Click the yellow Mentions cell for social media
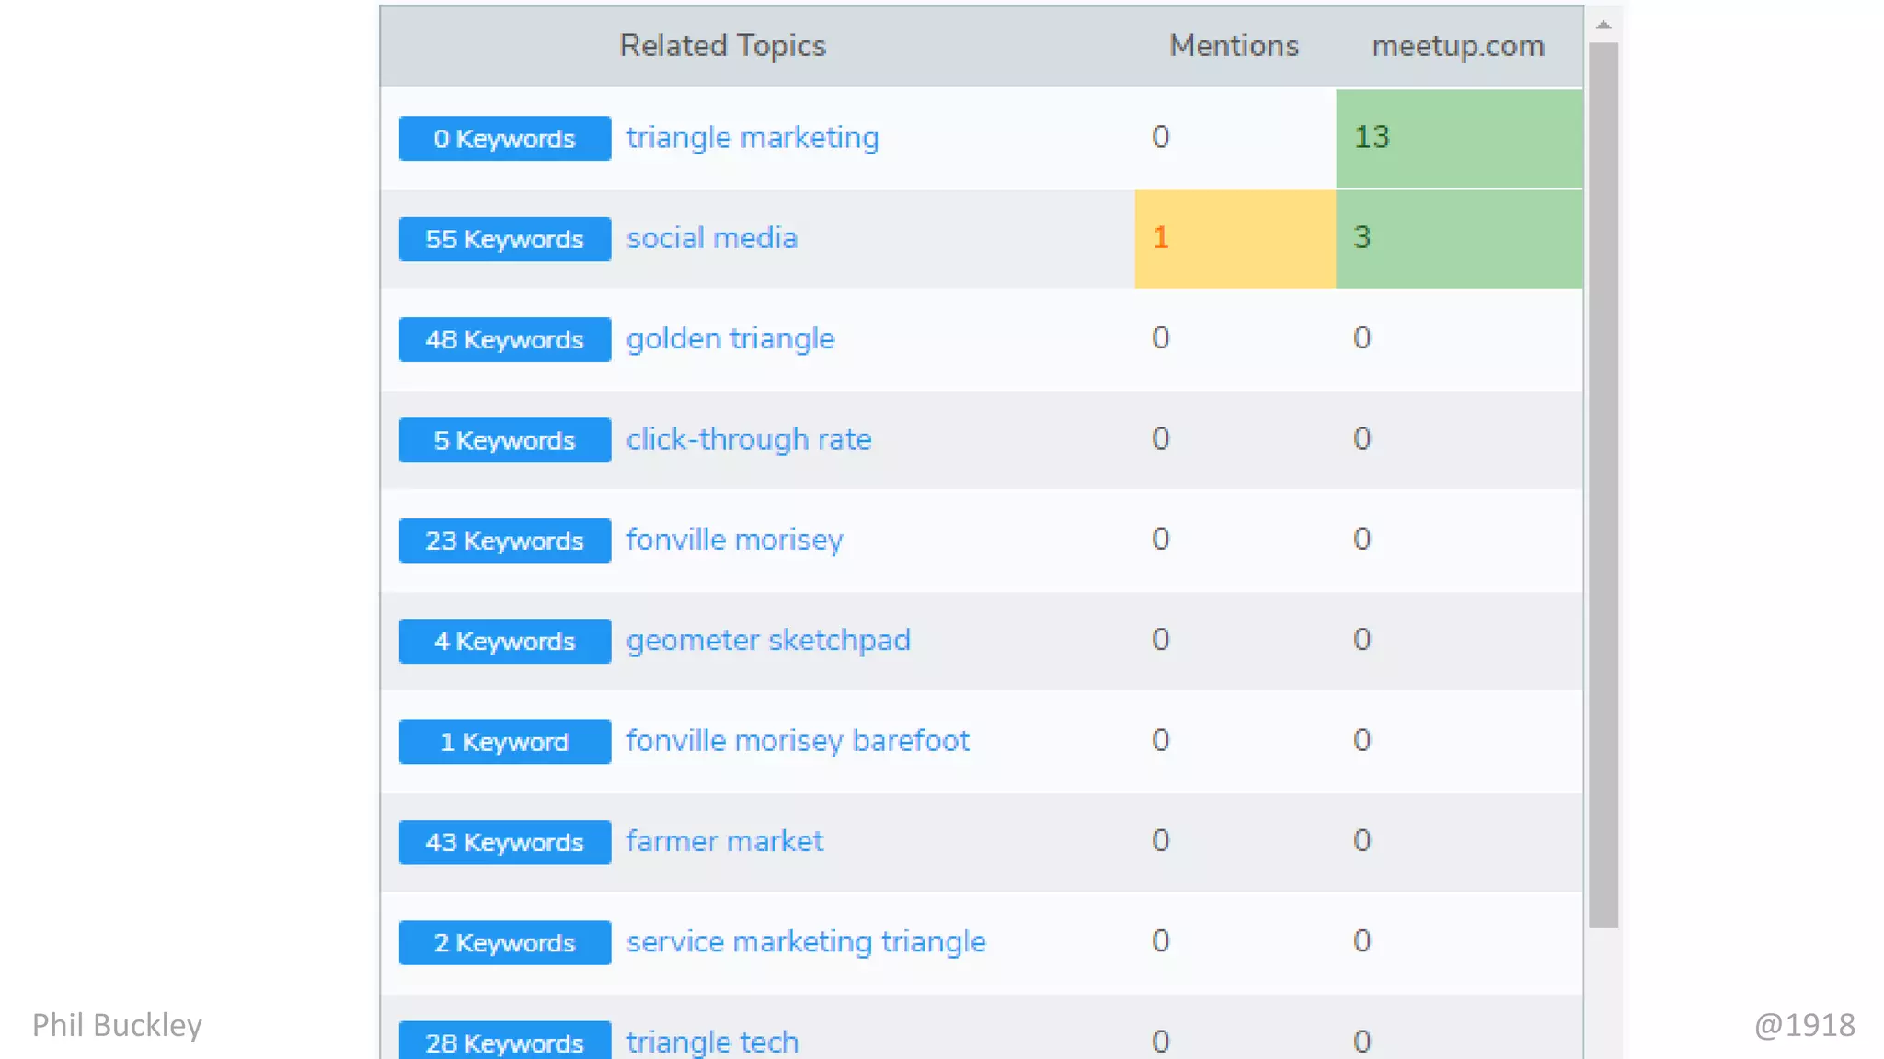Screen dimensions: 1884x1059 1235,238
